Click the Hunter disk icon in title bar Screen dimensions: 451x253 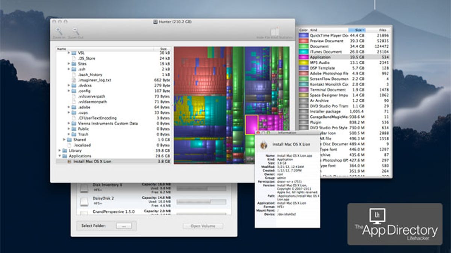[x=155, y=22]
